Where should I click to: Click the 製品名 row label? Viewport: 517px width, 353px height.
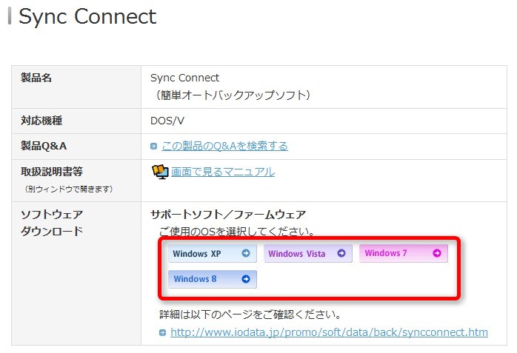tap(36, 78)
